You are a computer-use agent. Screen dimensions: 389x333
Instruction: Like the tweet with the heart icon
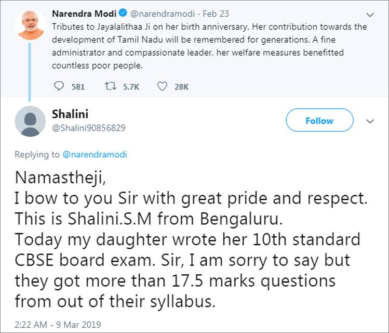click(x=162, y=86)
